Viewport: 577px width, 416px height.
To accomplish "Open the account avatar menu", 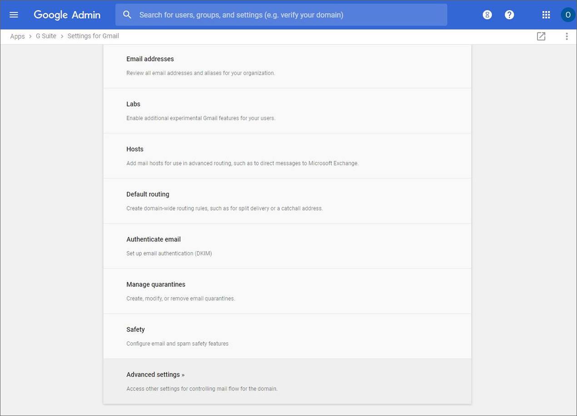I will pyautogui.click(x=567, y=15).
